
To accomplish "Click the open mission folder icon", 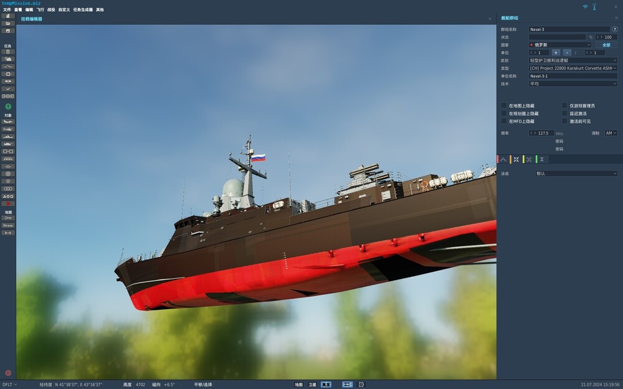I will pyautogui.click(x=8, y=24).
